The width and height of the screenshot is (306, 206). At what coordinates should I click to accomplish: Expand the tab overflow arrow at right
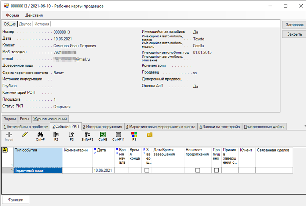(x=304, y=126)
